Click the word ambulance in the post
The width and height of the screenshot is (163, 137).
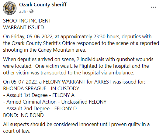[121, 73]
